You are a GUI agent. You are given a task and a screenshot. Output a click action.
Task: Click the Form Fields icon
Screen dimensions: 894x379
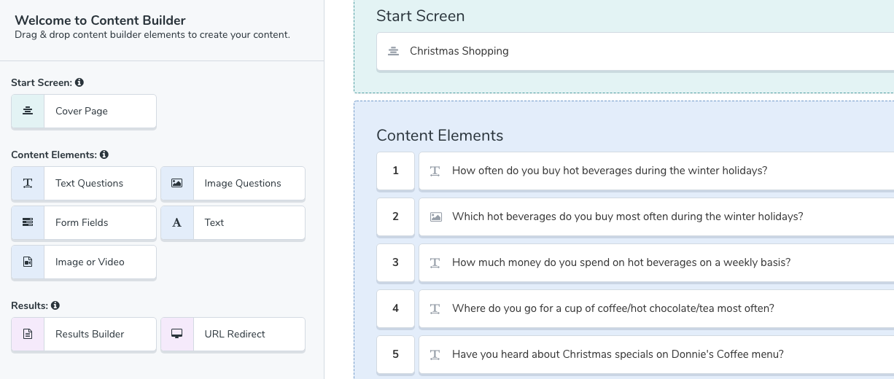pyautogui.click(x=28, y=222)
